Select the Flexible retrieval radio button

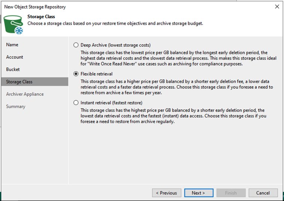[x=76, y=74]
